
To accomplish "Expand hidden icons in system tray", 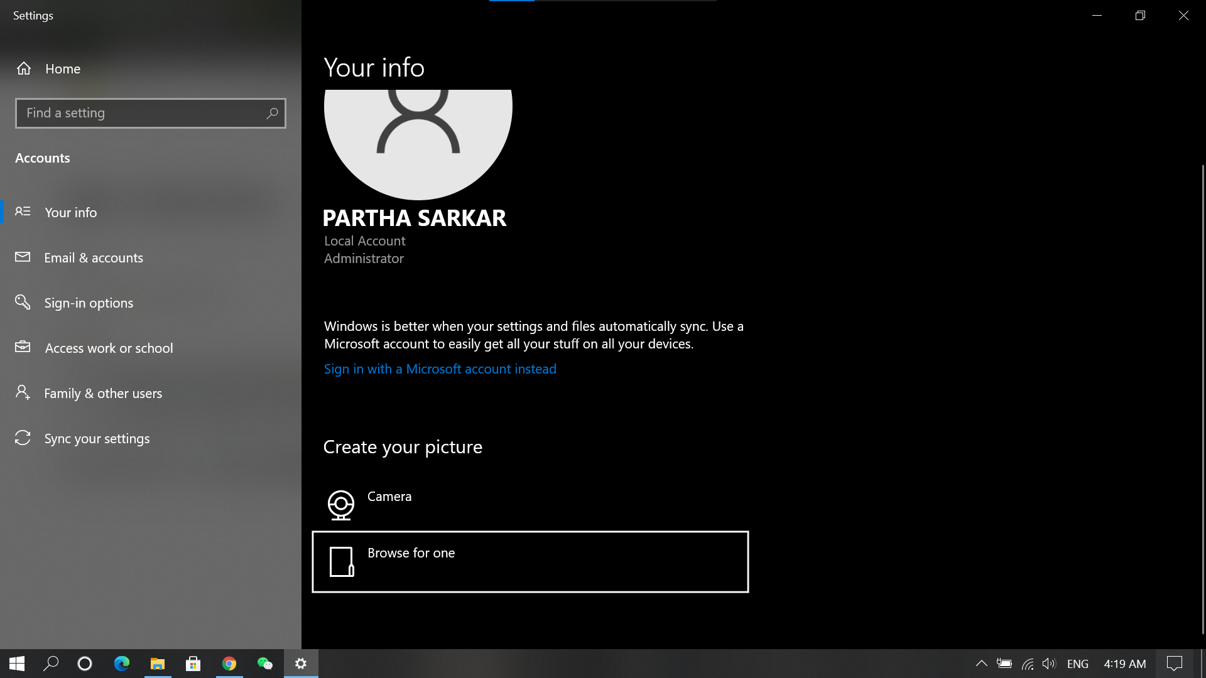I will pos(982,664).
